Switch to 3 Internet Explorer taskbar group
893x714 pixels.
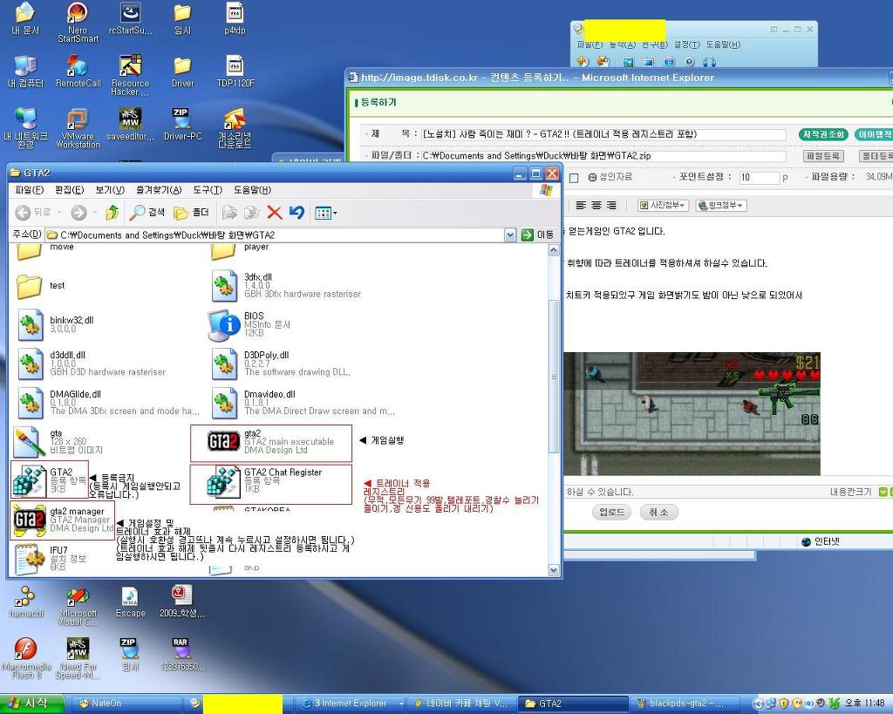click(x=351, y=704)
